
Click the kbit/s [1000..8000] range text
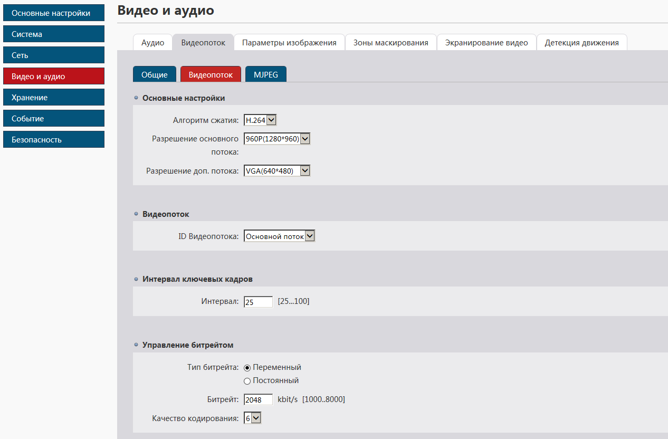coord(311,399)
